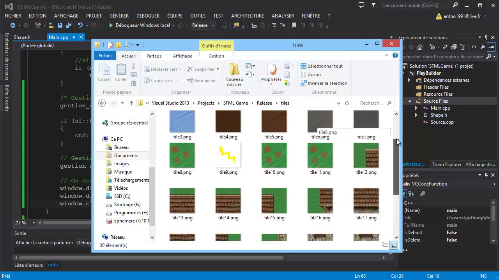499x280 pixels.
Task: Expand Dépendances externes node
Action: (409, 80)
